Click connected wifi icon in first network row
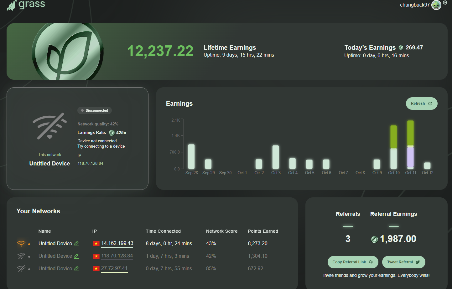Viewport: 452px width, 289px height. (21, 243)
